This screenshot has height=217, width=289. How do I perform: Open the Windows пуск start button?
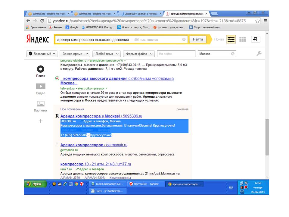[x=36, y=184]
